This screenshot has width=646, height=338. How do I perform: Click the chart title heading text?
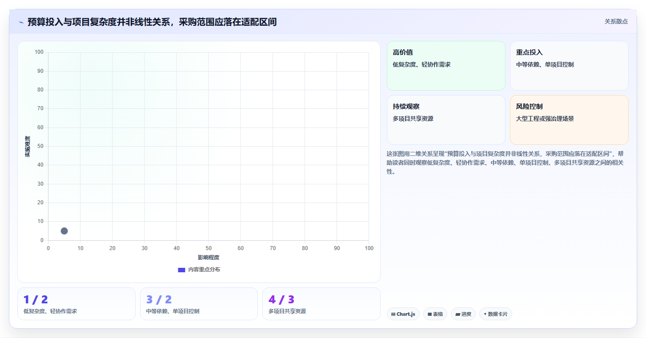(x=152, y=22)
